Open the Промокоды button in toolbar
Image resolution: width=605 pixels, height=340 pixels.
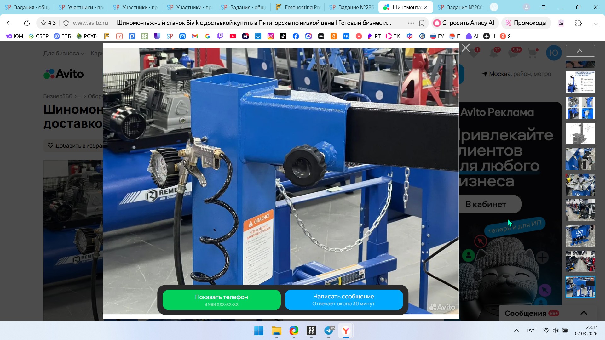click(x=526, y=23)
